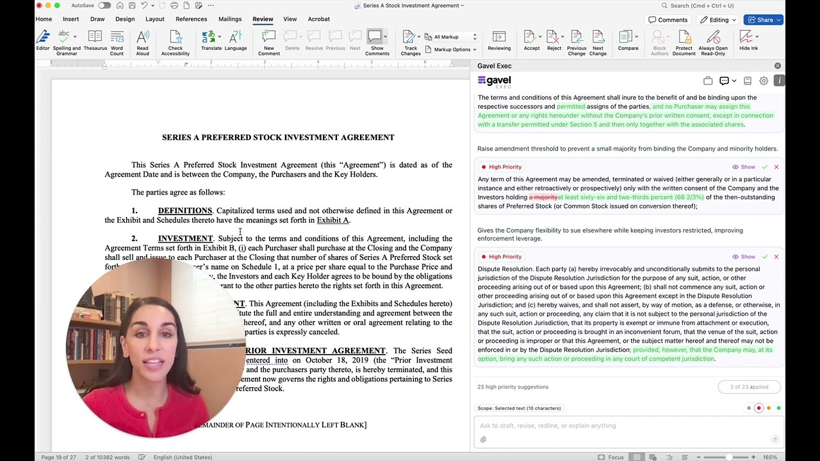Viewport: 820px width, 461px height.
Task: Click Protect Document
Action: click(684, 42)
